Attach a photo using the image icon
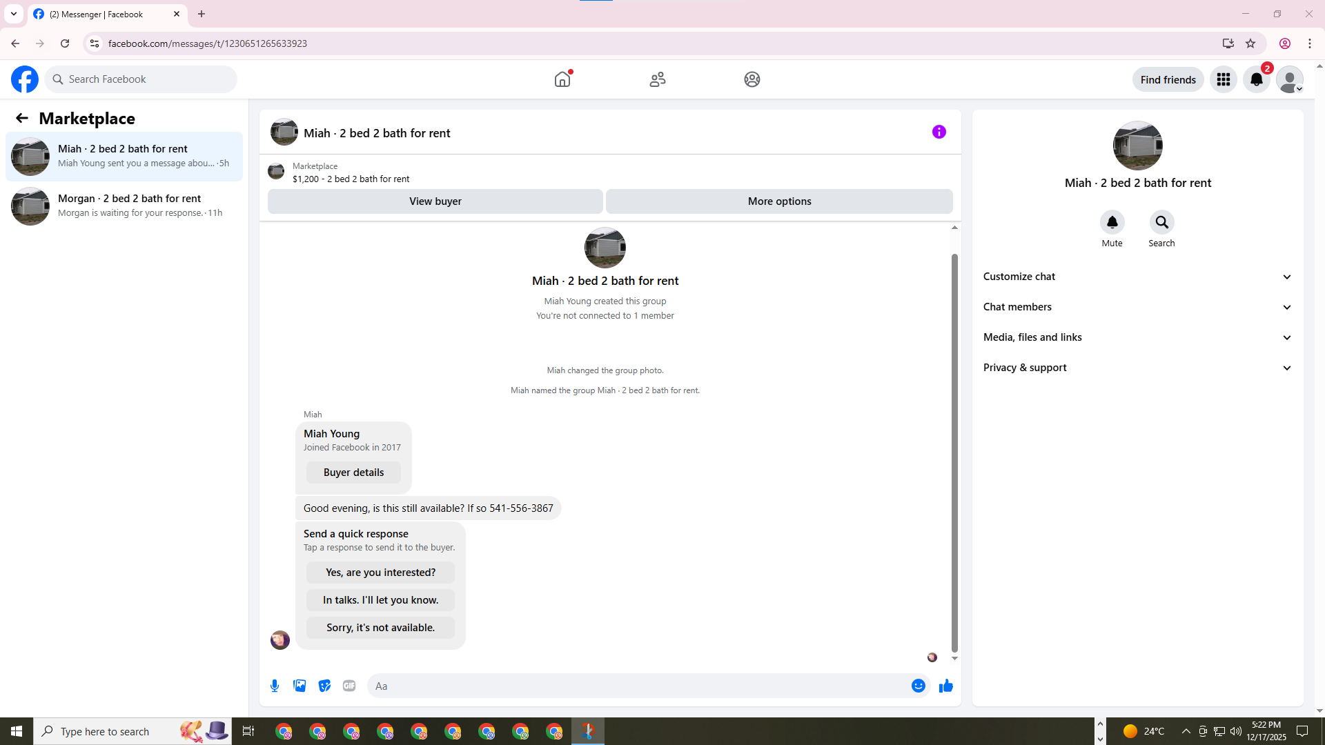 click(x=300, y=686)
